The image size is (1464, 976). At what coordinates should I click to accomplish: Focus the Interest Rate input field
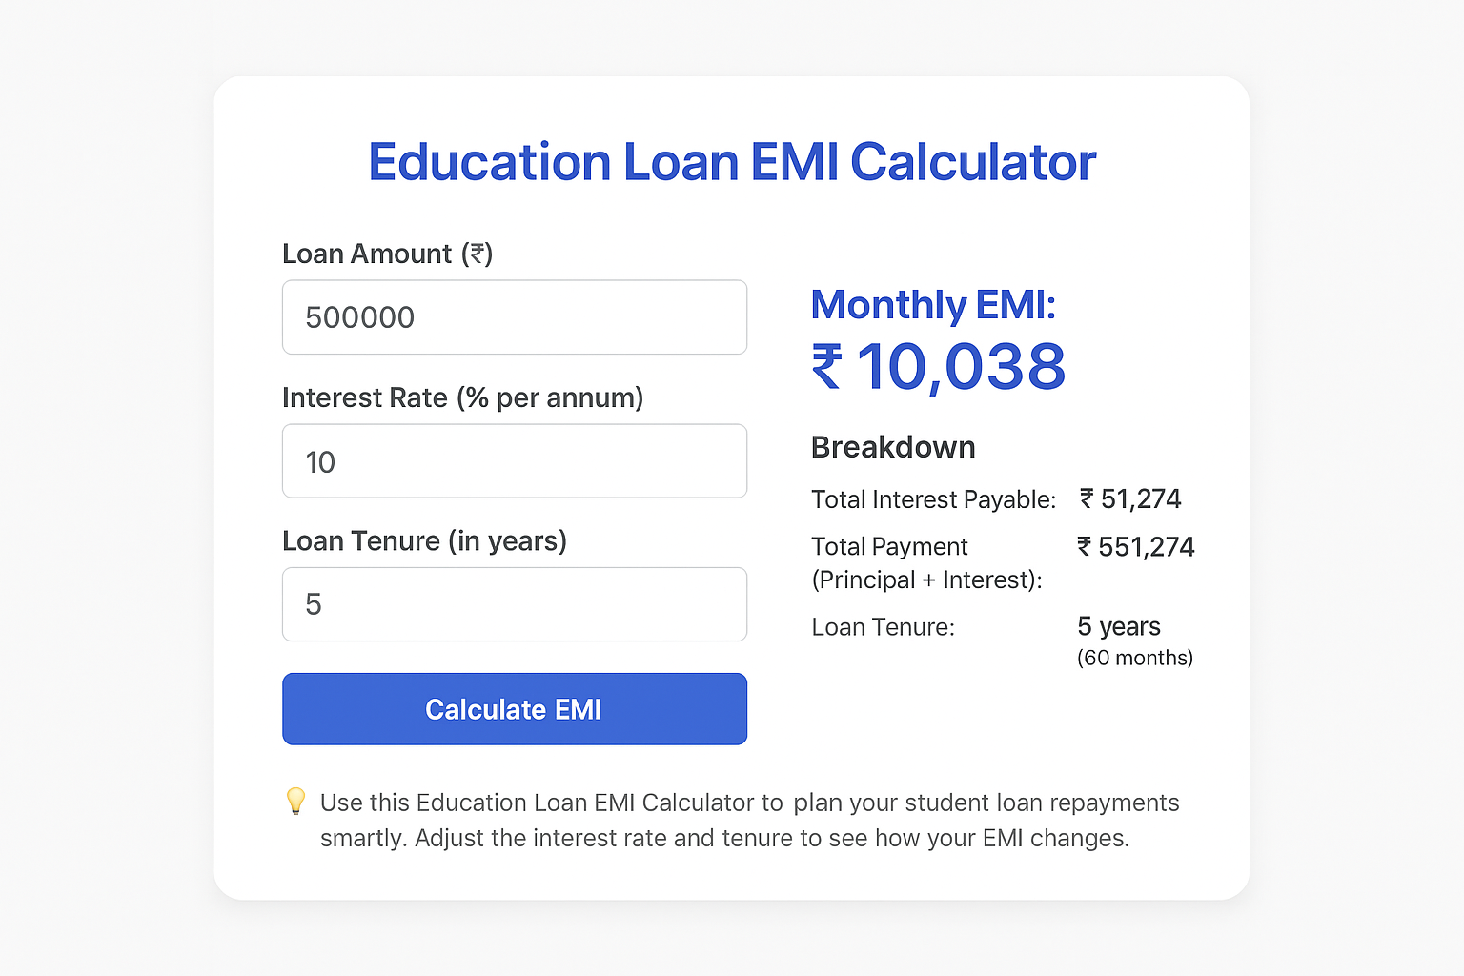pos(515,461)
